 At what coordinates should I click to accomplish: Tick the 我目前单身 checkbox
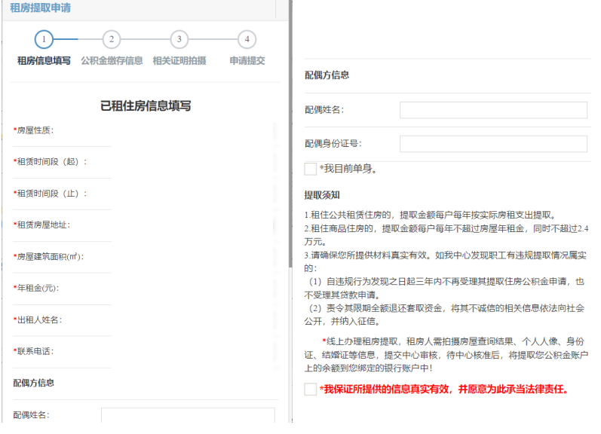[x=311, y=169]
